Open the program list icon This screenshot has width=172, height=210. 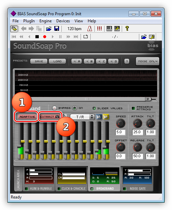tap(39, 29)
